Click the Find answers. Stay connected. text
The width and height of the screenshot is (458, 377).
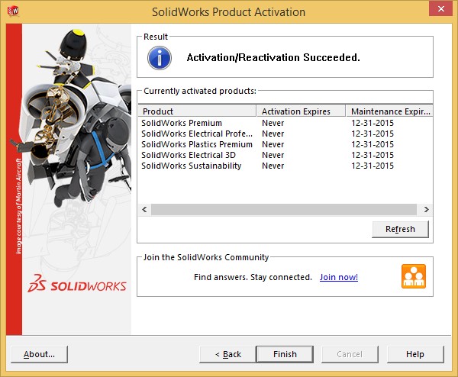click(x=253, y=277)
